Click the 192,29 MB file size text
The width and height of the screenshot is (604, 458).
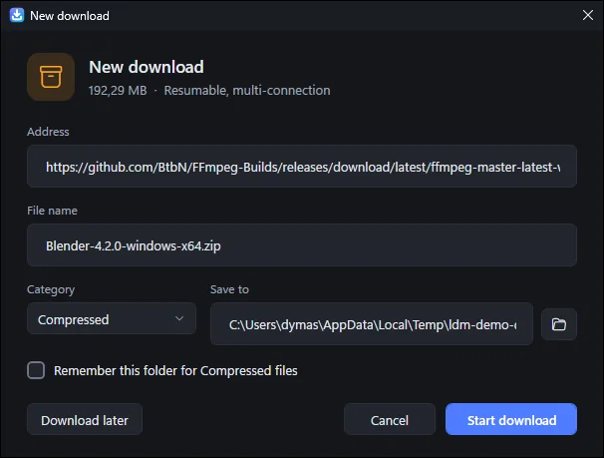(x=118, y=90)
